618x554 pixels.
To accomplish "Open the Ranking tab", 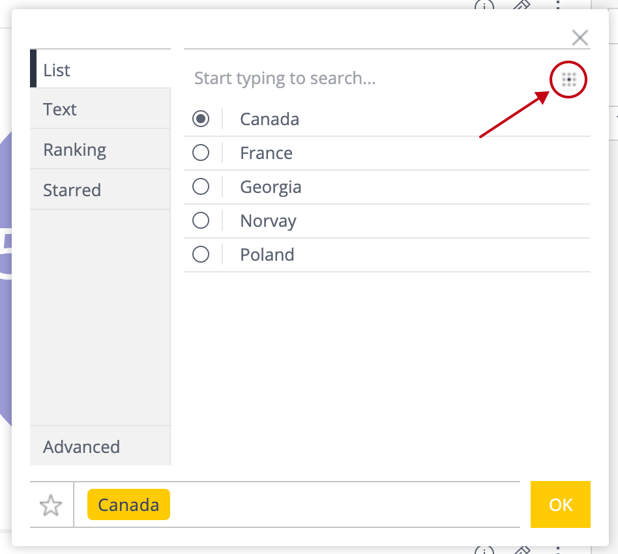I will 74,149.
